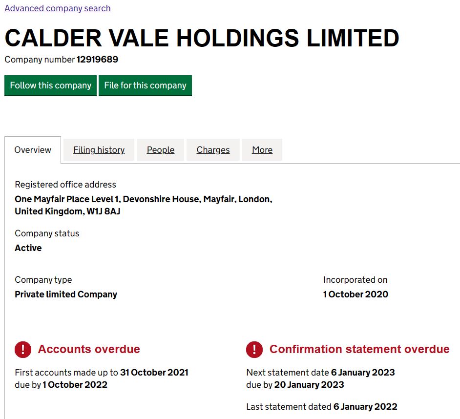The height and width of the screenshot is (419, 460).
Task: Click last statement date 6 January 2022
Action: 365,407
